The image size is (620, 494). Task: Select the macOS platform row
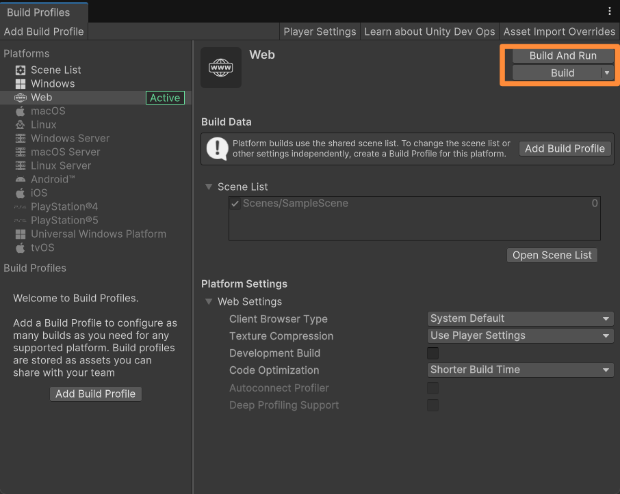(96, 111)
